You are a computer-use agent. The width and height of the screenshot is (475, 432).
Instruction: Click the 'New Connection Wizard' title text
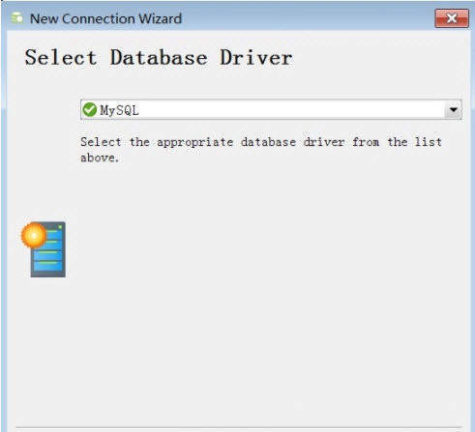(105, 18)
